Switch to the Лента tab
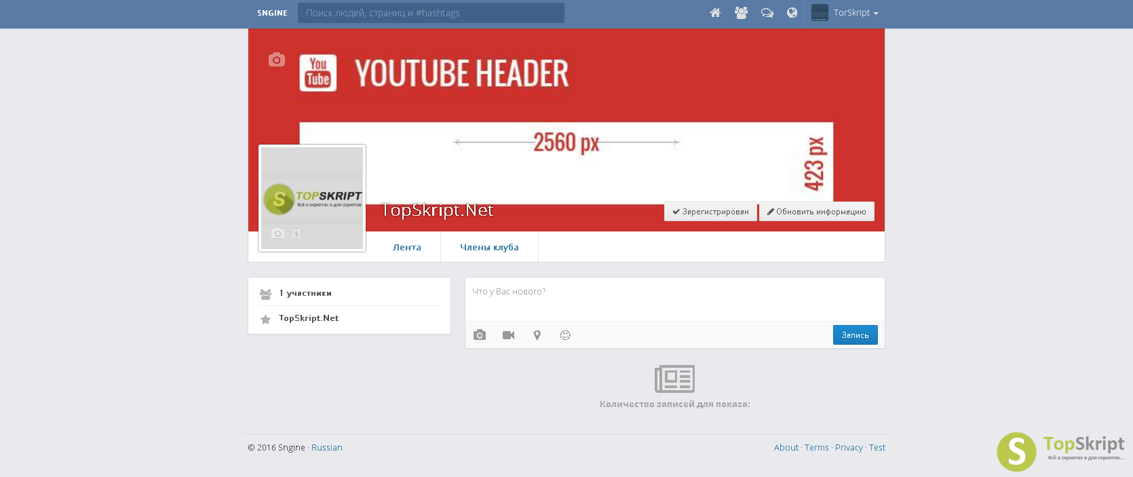The height and width of the screenshot is (477, 1133). tap(407, 248)
